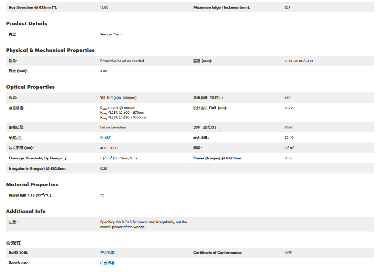Click the 合规性 section heading

click(x=14, y=243)
